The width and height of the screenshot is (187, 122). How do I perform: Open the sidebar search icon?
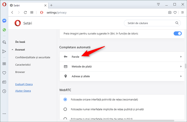pyautogui.click(x=4, y=42)
